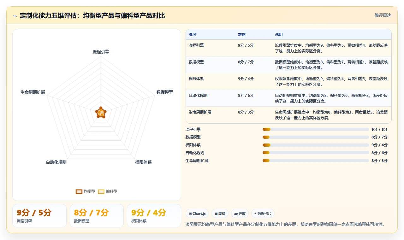Toggle the 均衡型 legend swatch
Screen dimensions: 404x240
79,191
